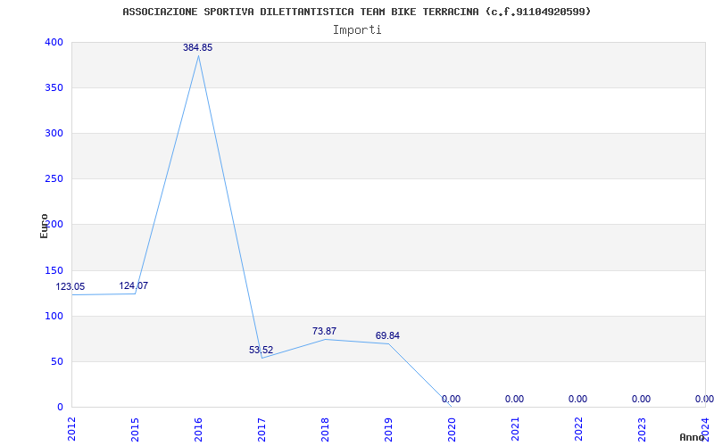Click the 73.87 data label
714x446 pixels.
tap(324, 331)
